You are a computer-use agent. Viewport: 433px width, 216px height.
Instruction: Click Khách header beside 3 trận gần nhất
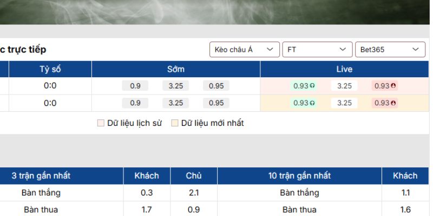[147, 176]
